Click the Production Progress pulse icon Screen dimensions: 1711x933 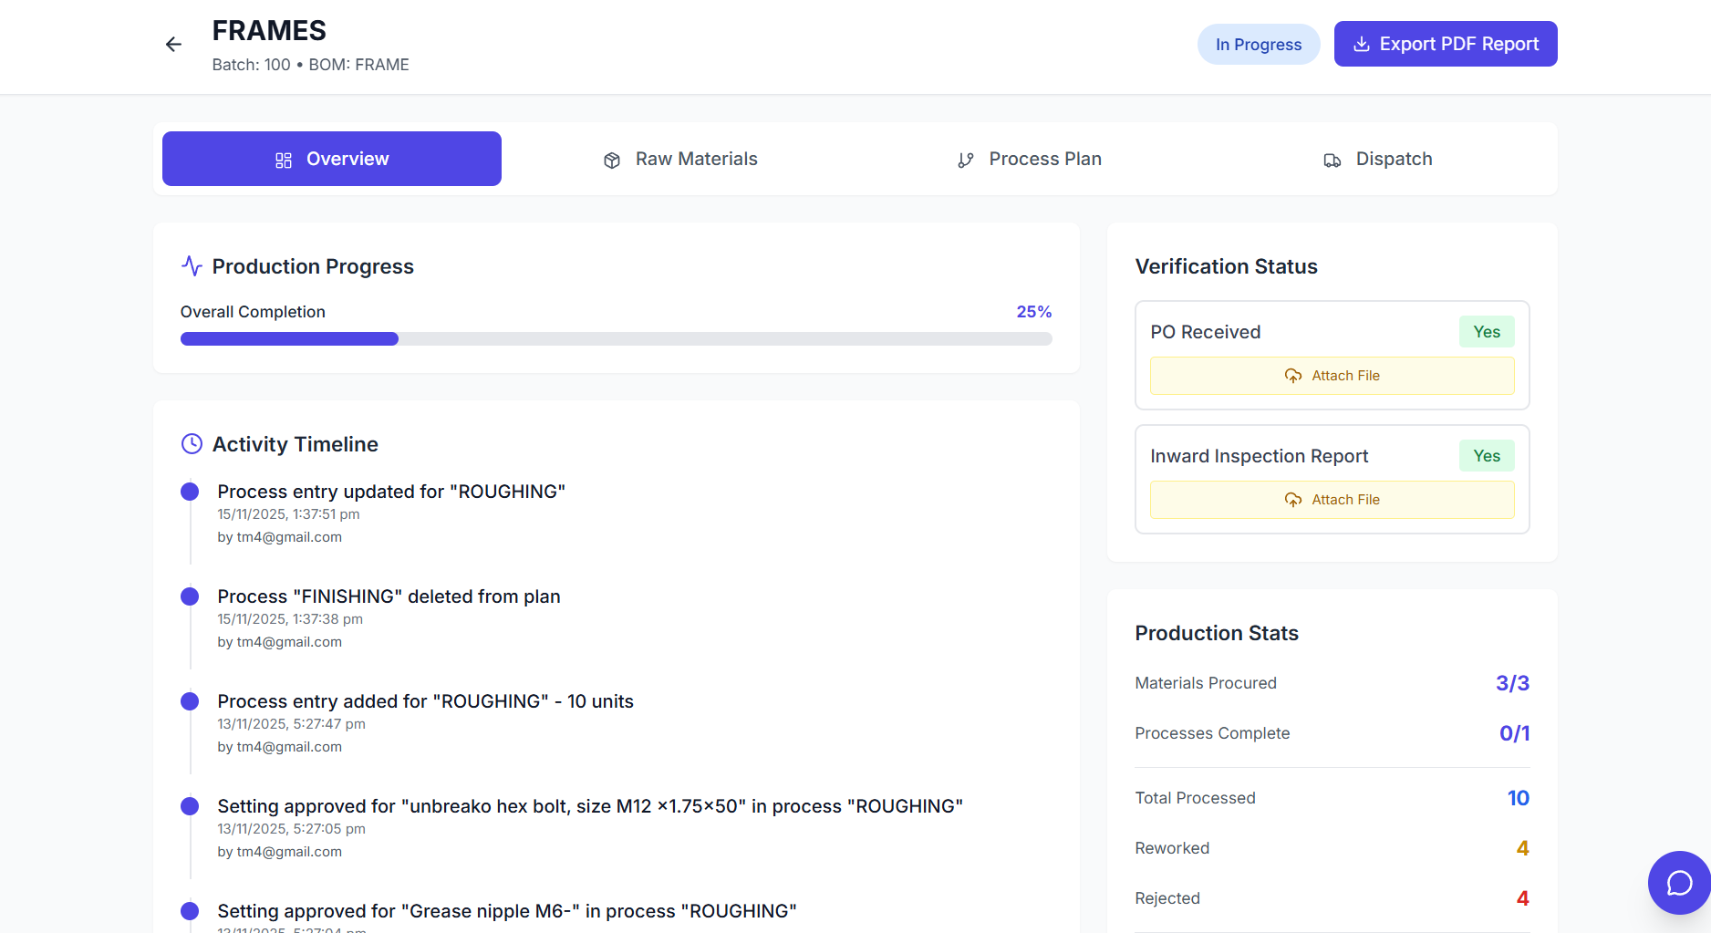tap(192, 266)
